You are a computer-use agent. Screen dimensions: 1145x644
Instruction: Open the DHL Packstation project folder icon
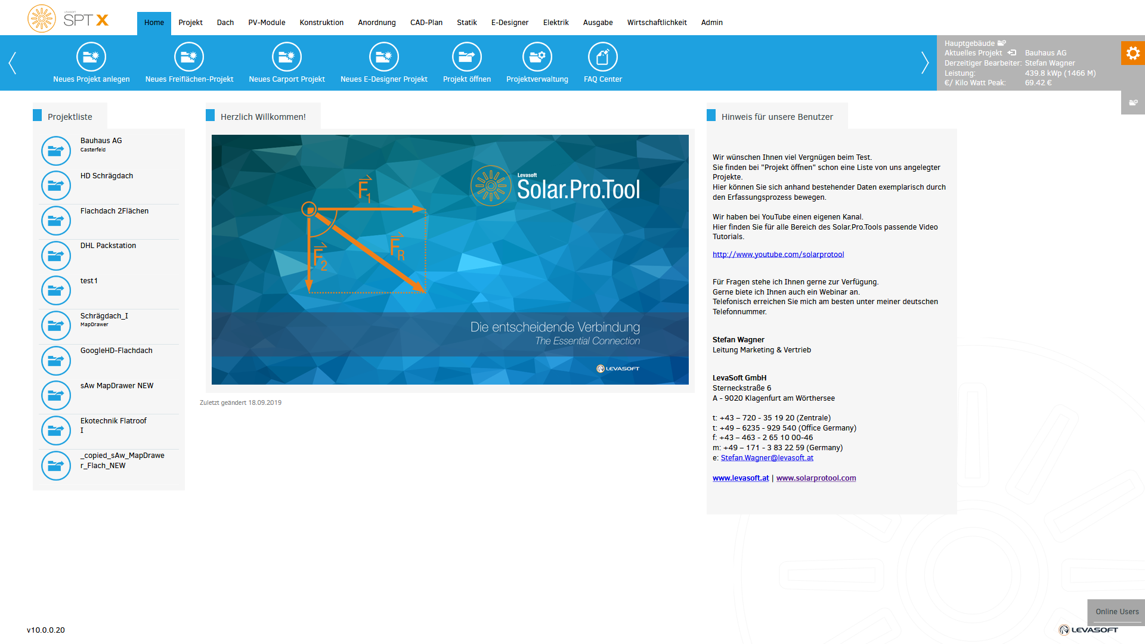[56, 255]
